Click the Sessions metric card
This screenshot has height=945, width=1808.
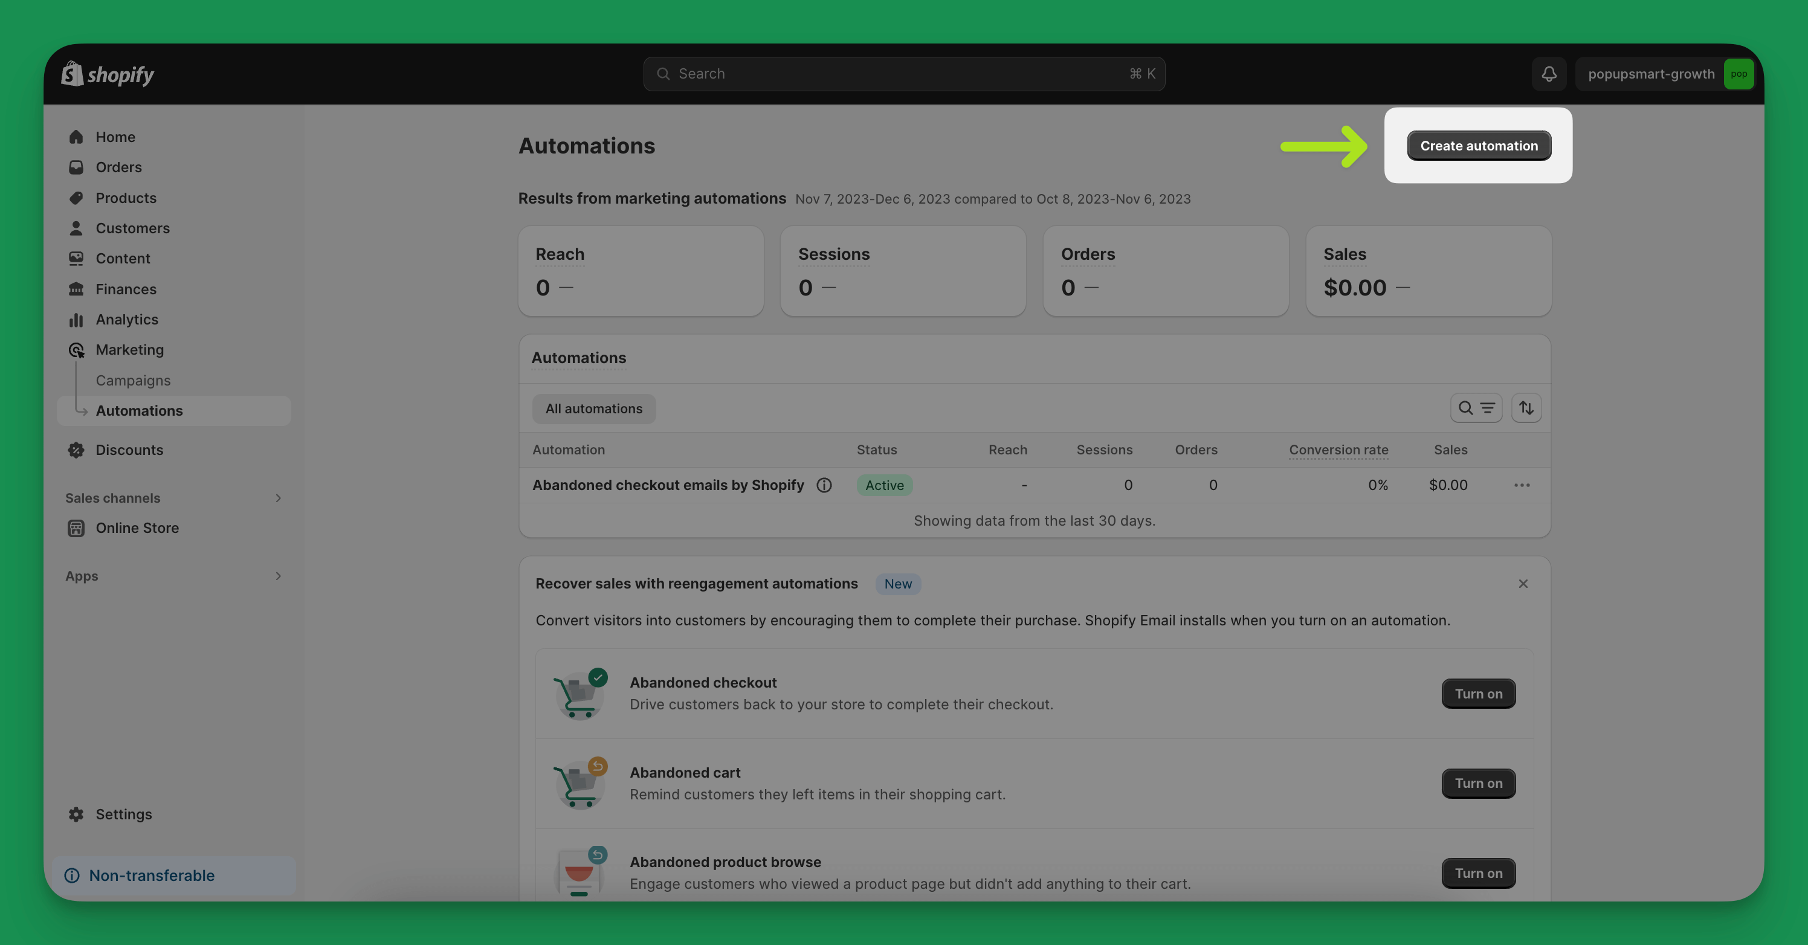click(903, 271)
